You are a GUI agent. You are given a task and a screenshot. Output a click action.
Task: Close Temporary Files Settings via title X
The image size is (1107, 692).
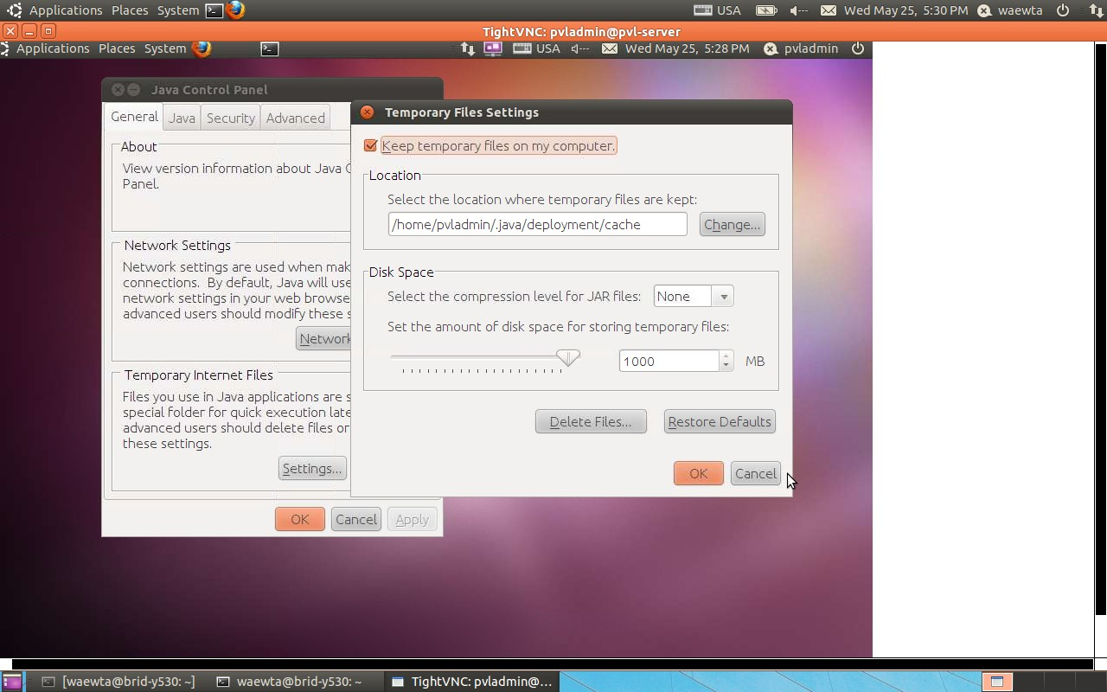(x=367, y=112)
